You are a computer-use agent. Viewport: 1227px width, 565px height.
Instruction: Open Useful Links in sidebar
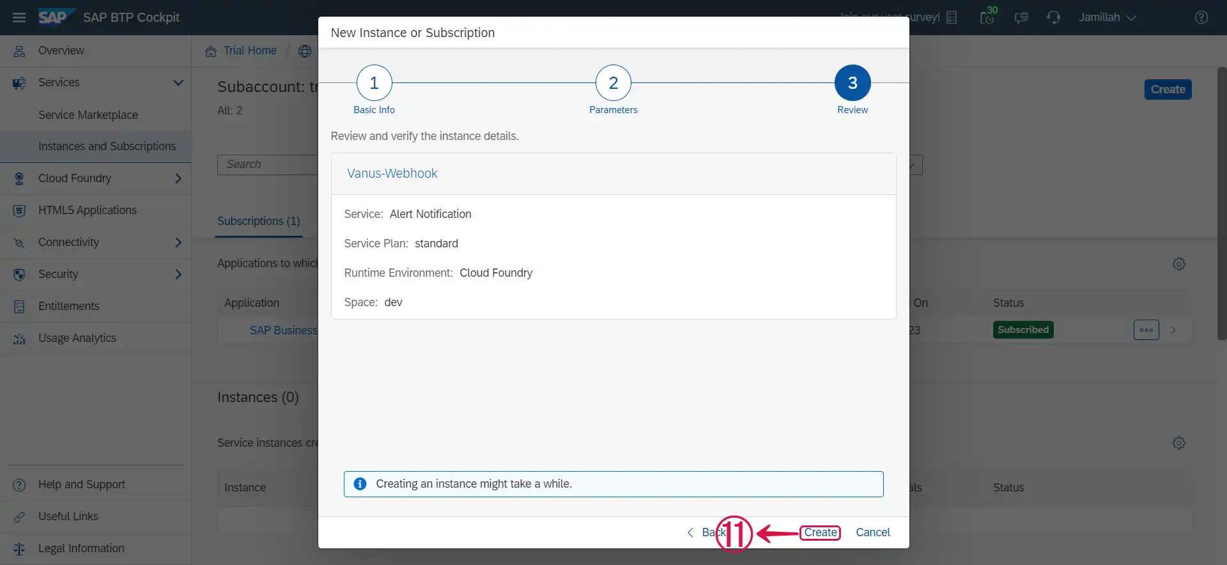point(68,516)
